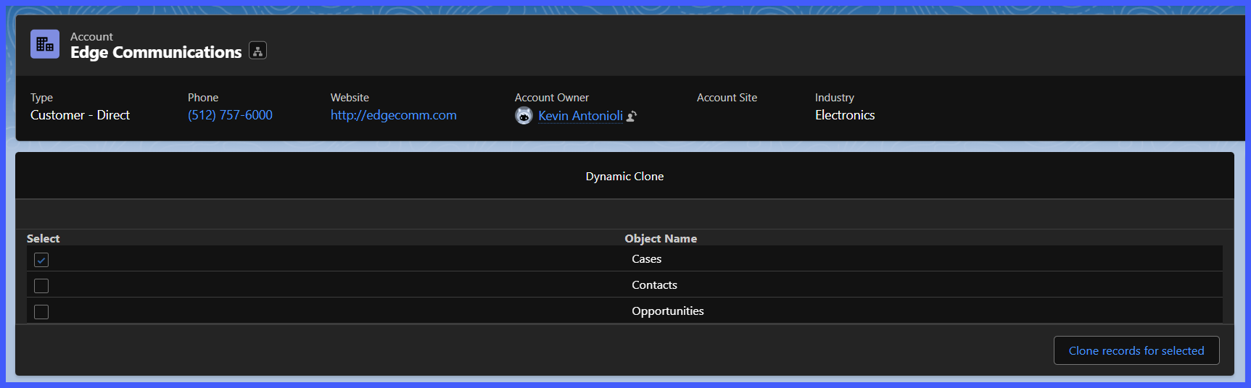This screenshot has height=388, width=1251.
Task: Click the Account building icon
Action: 45,44
